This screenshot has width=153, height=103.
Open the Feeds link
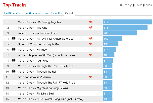point(148,5)
